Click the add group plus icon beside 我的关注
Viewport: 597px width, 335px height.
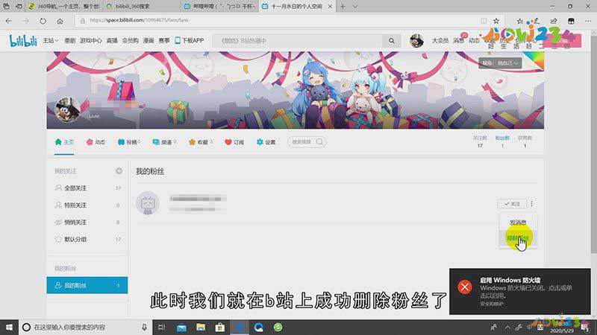coord(119,171)
